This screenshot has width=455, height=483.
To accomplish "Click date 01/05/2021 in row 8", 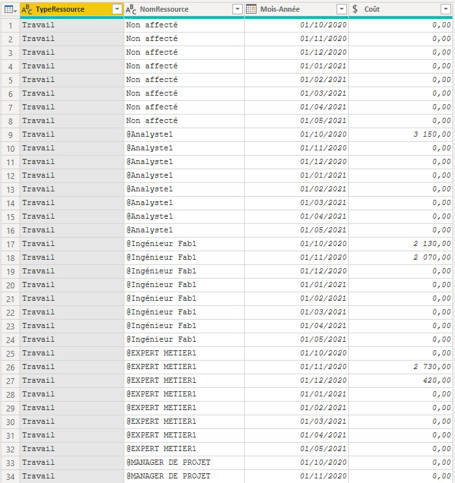I will 323,121.
